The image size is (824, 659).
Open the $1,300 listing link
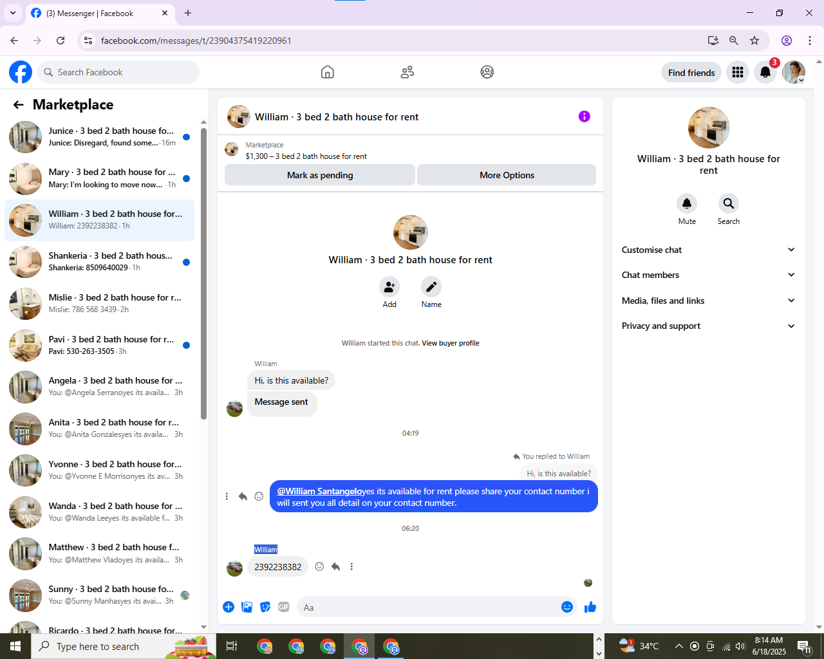tap(306, 156)
